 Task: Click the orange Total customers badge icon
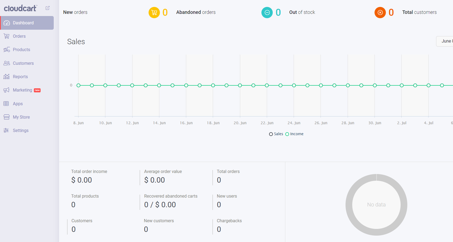pos(380,12)
